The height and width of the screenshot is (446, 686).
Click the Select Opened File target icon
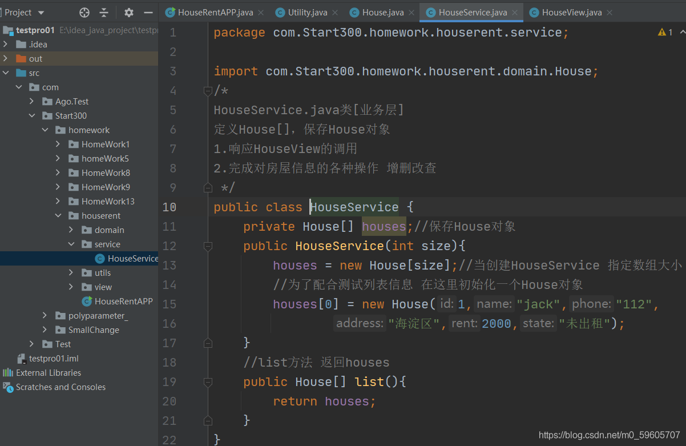84,13
